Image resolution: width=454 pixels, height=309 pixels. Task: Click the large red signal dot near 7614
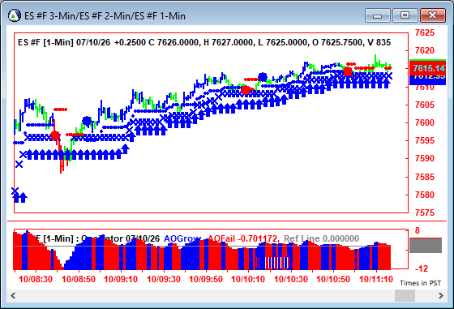pos(348,71)
